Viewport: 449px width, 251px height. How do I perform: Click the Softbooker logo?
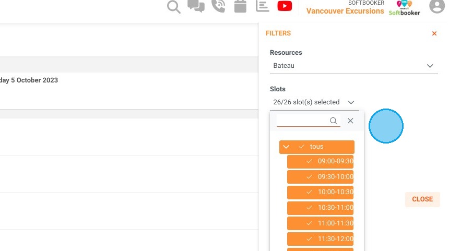[x=404, y=8]
